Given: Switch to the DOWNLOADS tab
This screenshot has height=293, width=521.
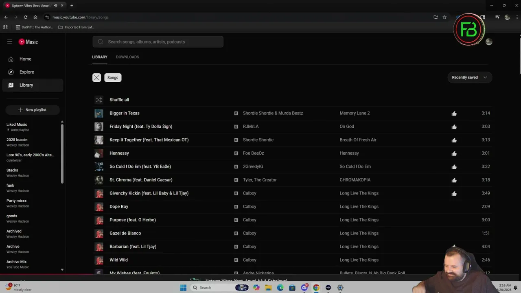Looking at the screenshot, I should [127, 57].
